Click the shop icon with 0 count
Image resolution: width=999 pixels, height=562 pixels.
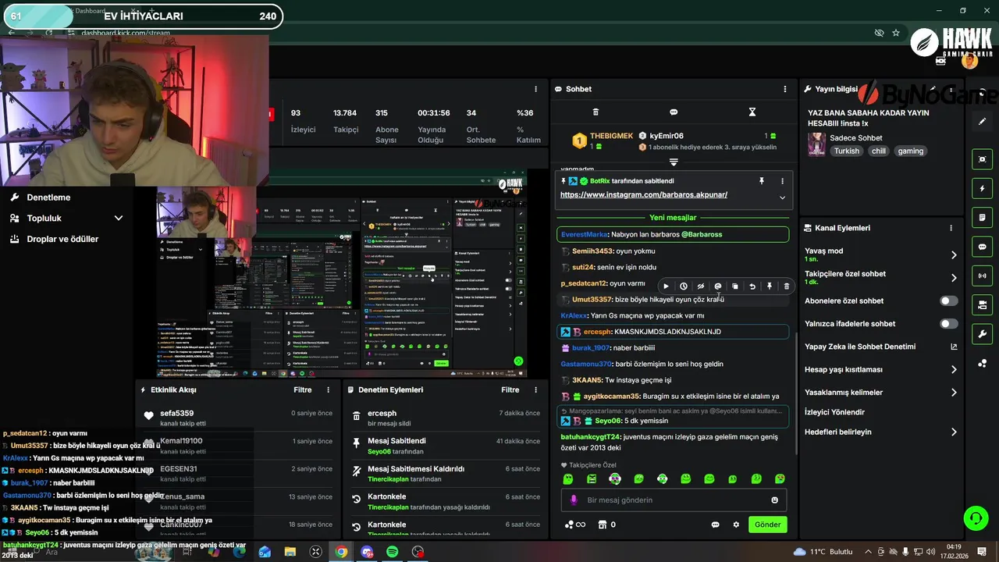pos(602,525)
